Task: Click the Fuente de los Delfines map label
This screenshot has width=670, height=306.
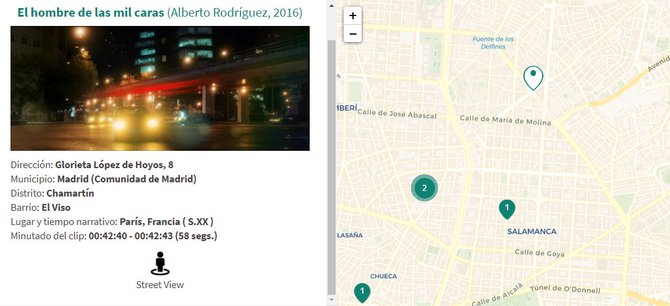Action: [493, 43]
